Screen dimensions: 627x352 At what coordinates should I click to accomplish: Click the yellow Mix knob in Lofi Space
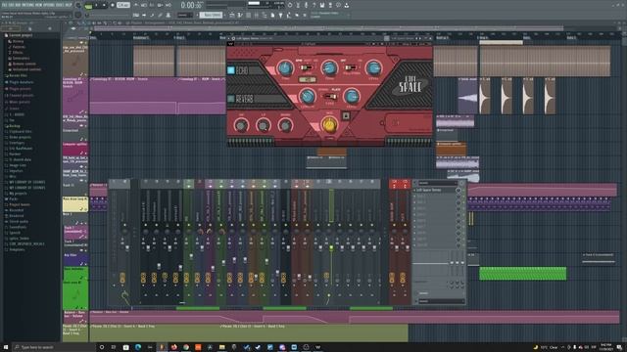(329, 125)
